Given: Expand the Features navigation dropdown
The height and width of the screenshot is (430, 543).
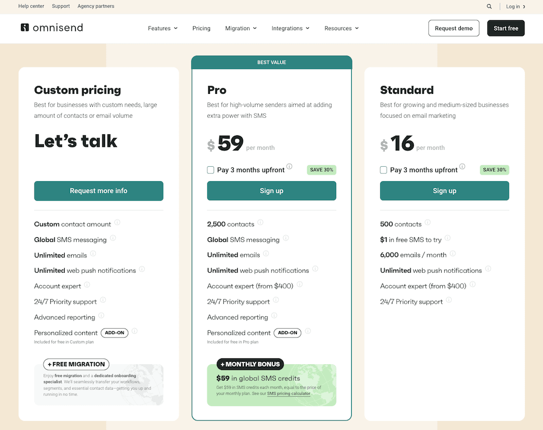Looking at the screenshot, I should 163,28.
